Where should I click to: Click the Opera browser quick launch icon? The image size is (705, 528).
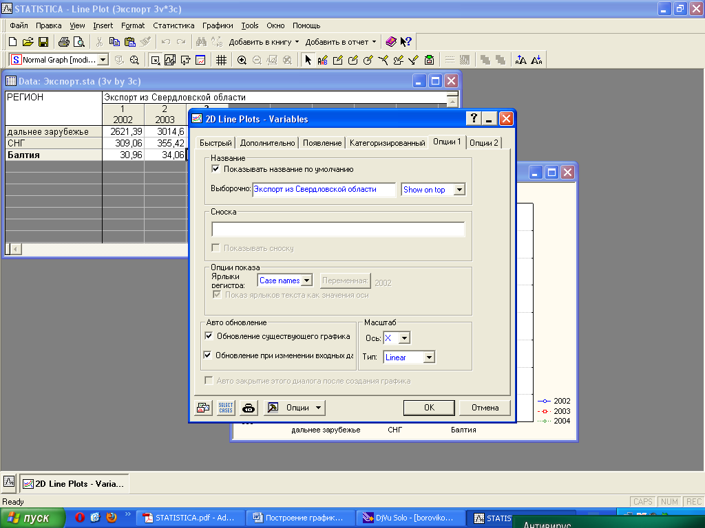[80, 517]
